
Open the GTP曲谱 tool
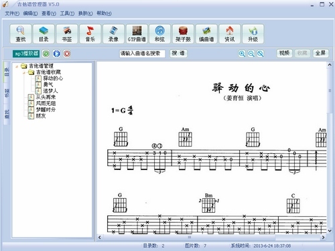click(x=137, y=34)
